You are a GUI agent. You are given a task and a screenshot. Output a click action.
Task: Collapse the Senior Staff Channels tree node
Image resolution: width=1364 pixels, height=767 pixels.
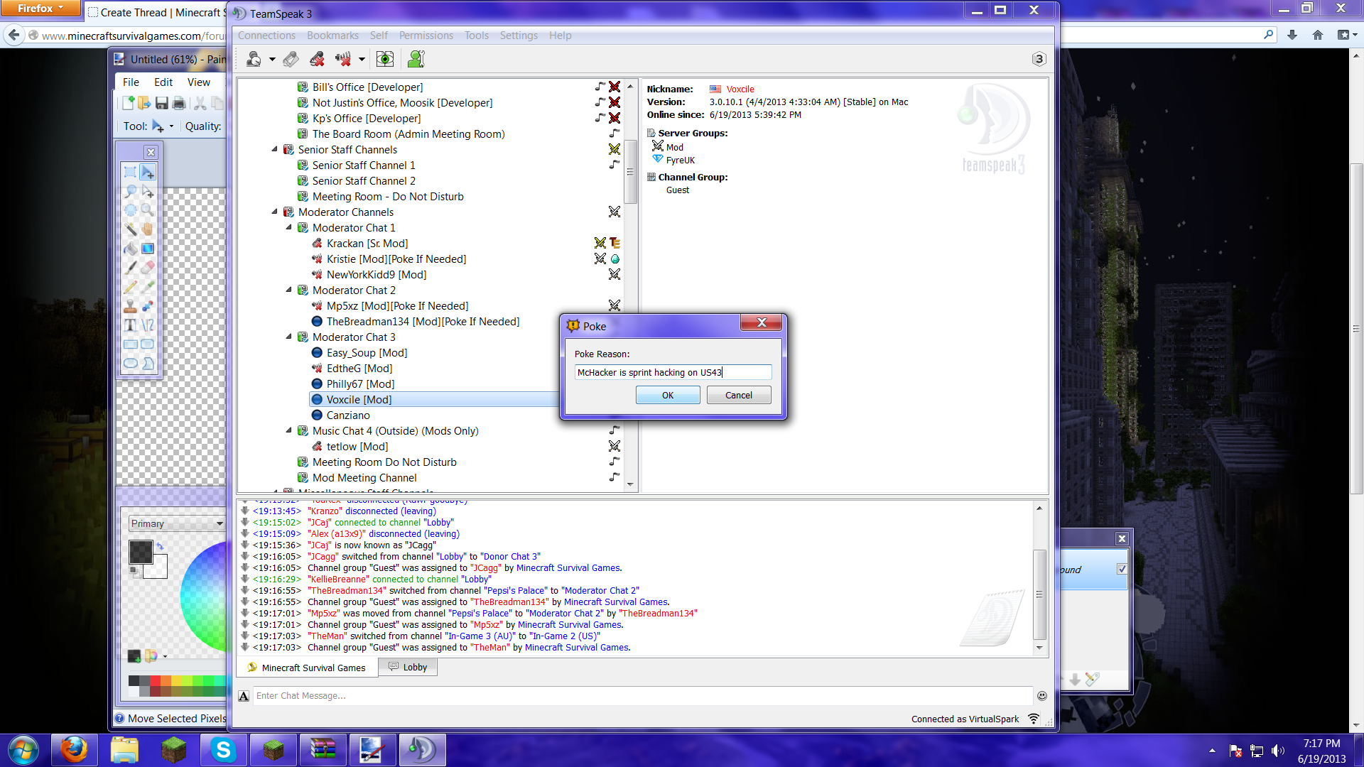click(x=275, y=149)
